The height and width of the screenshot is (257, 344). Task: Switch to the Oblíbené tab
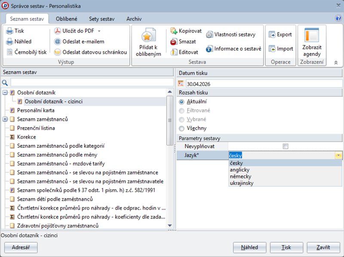(68, 19)
